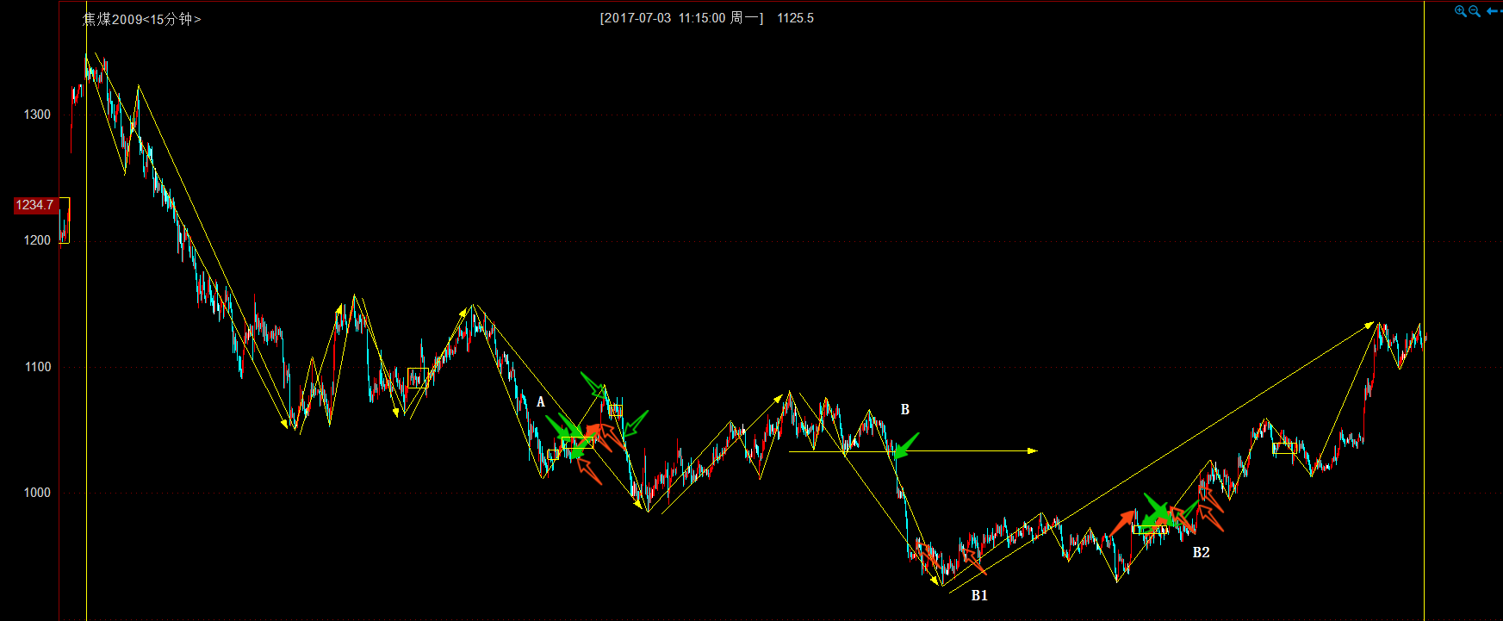This screenshot has width=1503, height=621.
Task: Select the green arrow beside label B
Action: (905, 446)
